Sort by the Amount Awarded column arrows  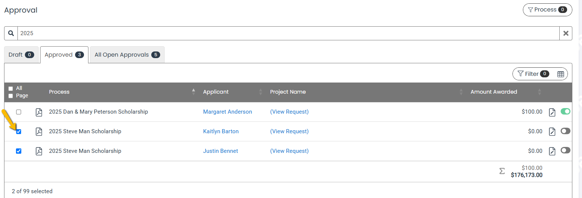539,92
